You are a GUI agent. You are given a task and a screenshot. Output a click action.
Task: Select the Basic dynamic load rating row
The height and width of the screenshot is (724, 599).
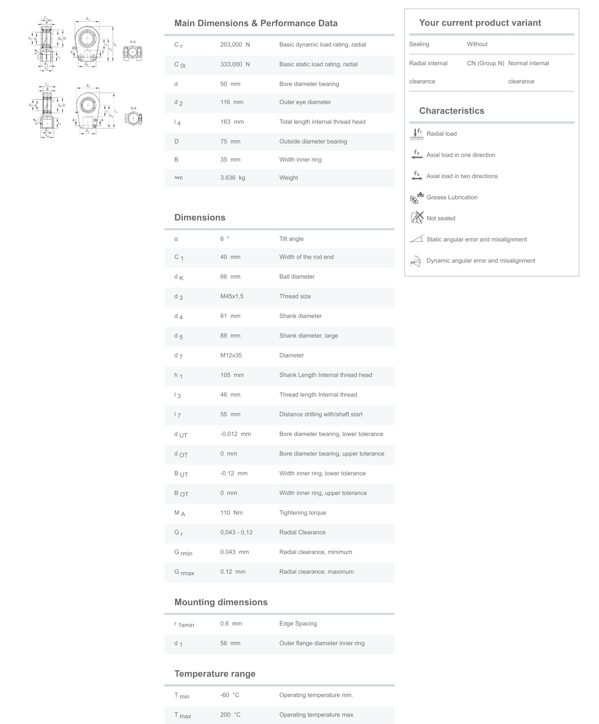279,45
